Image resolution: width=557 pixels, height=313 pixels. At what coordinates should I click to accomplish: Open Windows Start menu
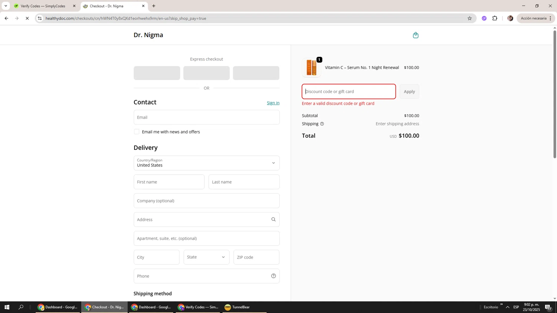tap(7, 307)
